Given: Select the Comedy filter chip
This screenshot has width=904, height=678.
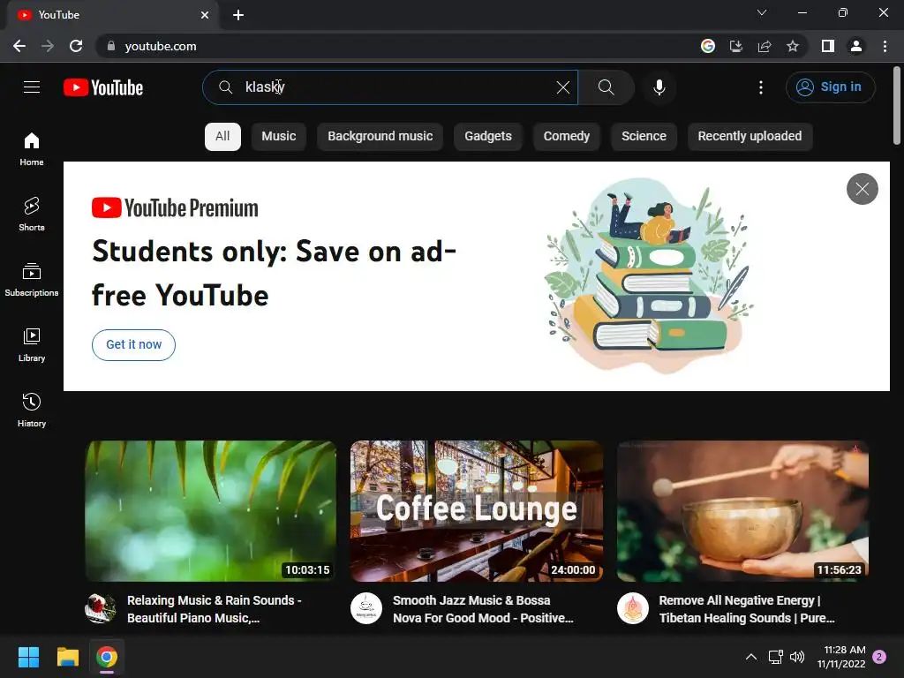Looking at the screenshot, I should pos(566,136).
